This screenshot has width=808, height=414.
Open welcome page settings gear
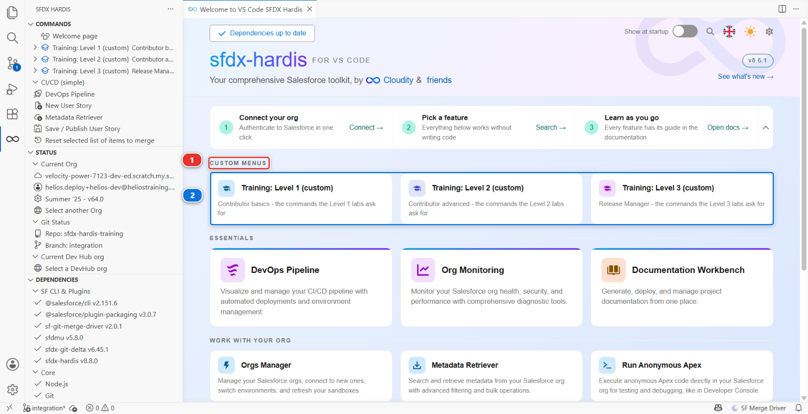pos(769,31)
